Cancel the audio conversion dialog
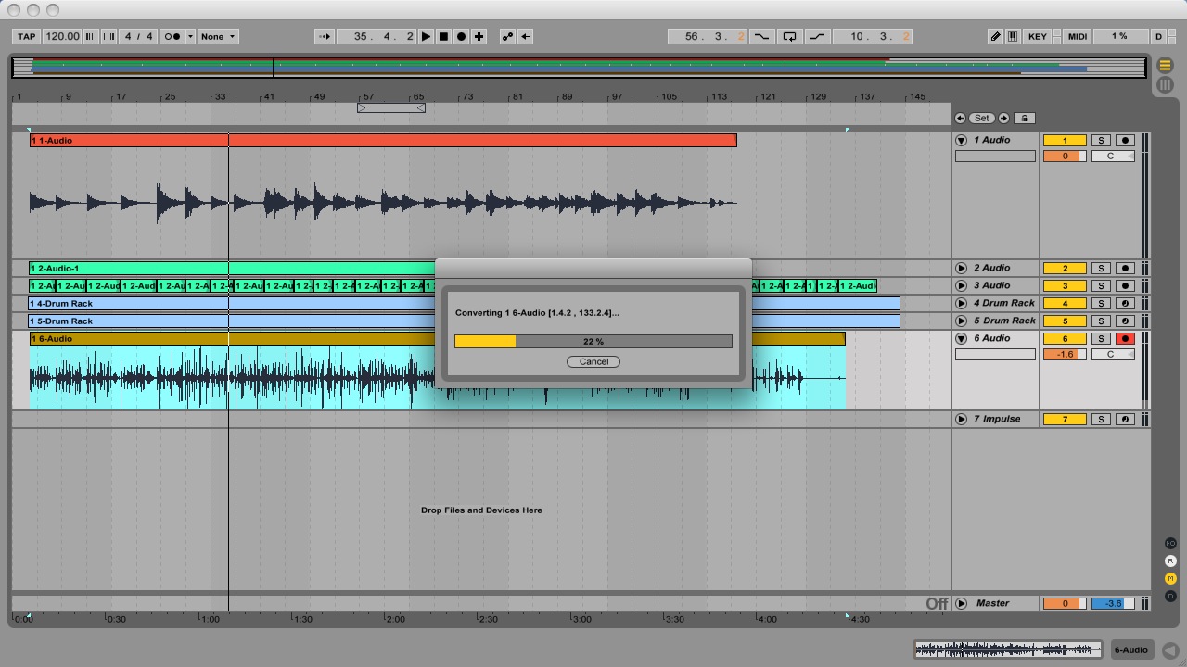This screenshot has height=667, width=1187. point(593,362)
